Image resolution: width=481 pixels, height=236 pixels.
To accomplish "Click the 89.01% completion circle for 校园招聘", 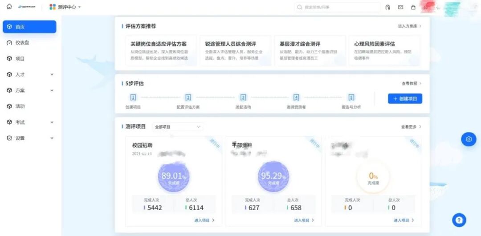I will 174,177.
